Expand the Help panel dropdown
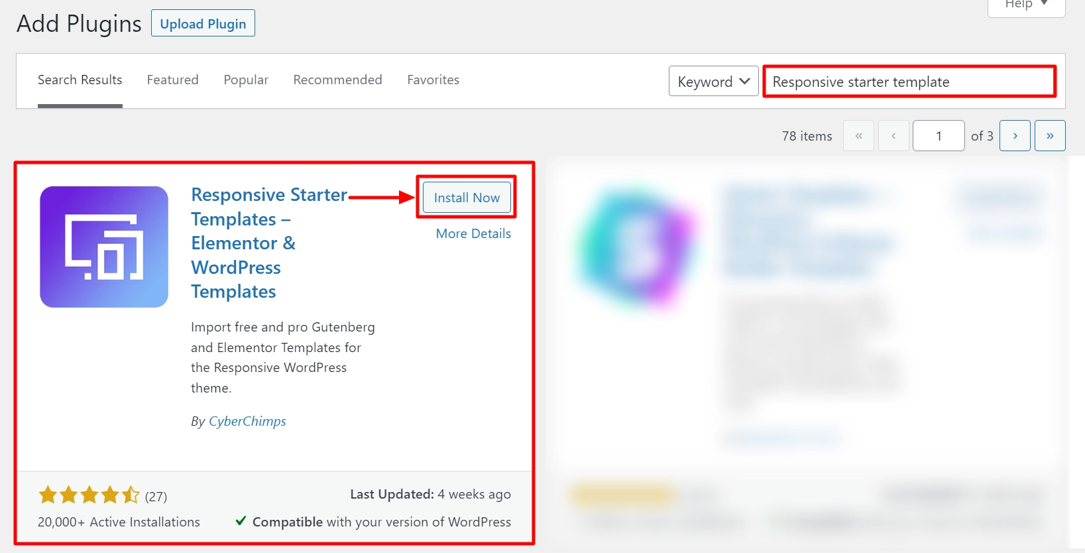This screenshot has width=1085, height=553. (x=1025, y=5)
